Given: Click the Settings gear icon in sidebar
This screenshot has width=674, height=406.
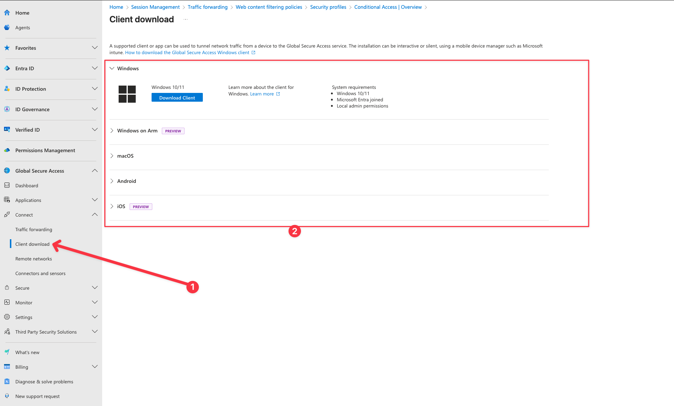Looking at the screenshot, I should tap(7, 317).
